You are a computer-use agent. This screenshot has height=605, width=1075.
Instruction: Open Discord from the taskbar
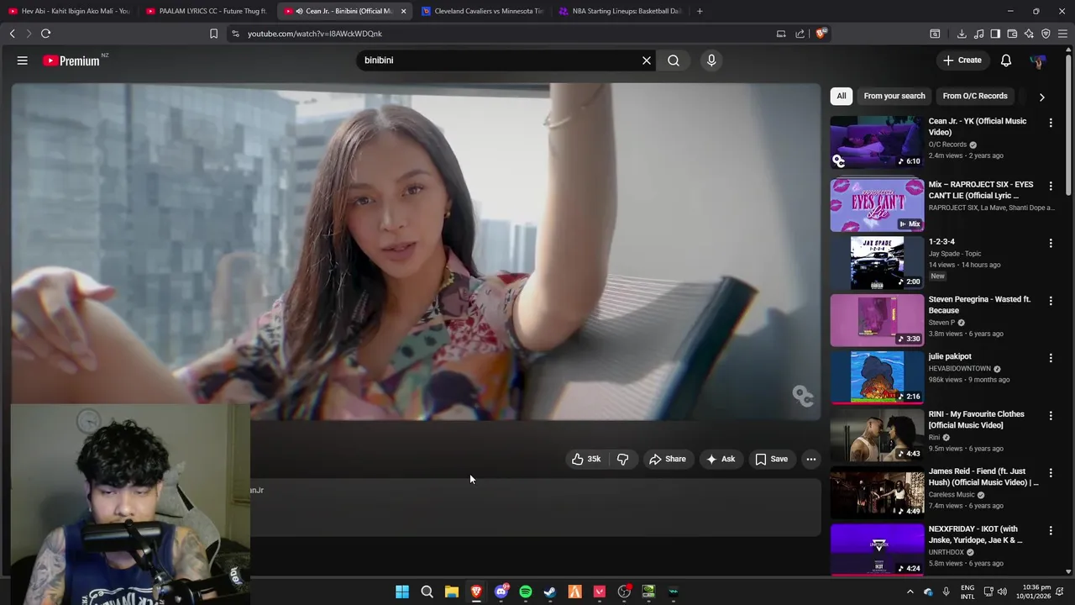501,592
